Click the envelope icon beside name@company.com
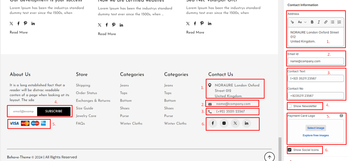This screenshot has width=348, height=161. [x=210, y=104]
